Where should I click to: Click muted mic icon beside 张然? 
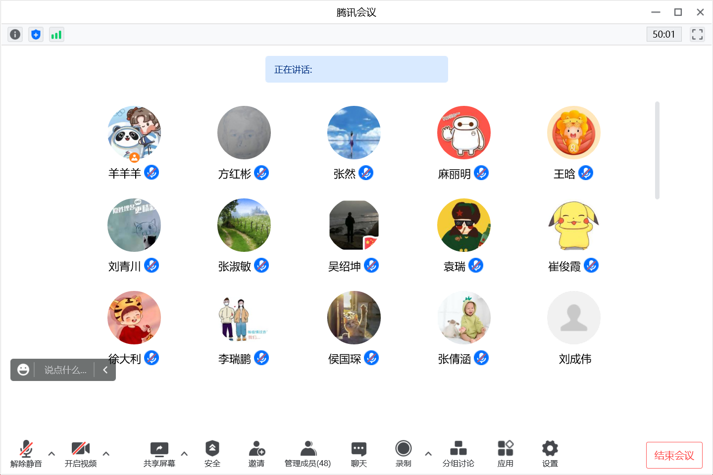[x=366, y=173]
